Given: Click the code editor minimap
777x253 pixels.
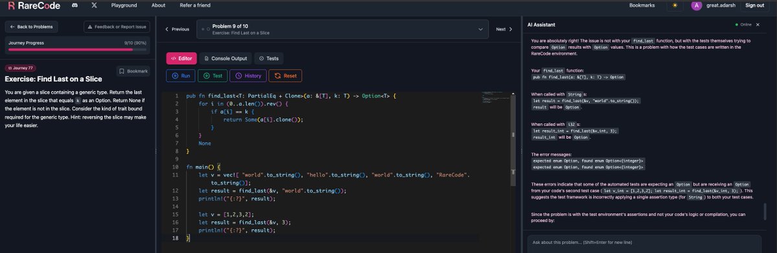Looking at the screenshot, I should coord(497,98).
